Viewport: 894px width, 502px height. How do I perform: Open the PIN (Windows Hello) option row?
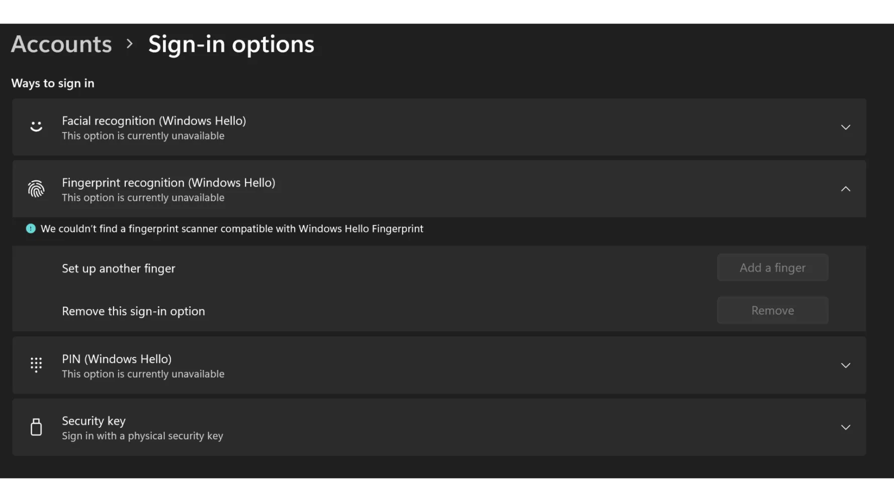439,365
